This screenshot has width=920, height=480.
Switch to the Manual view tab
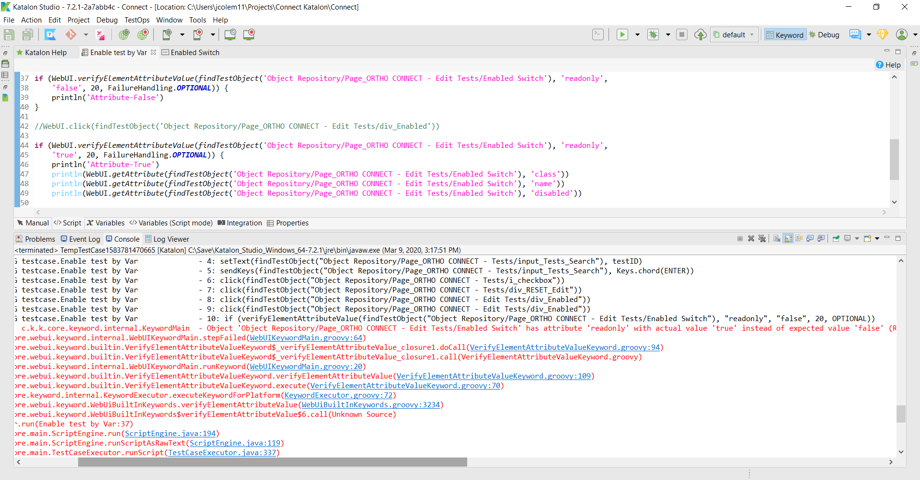33,223
